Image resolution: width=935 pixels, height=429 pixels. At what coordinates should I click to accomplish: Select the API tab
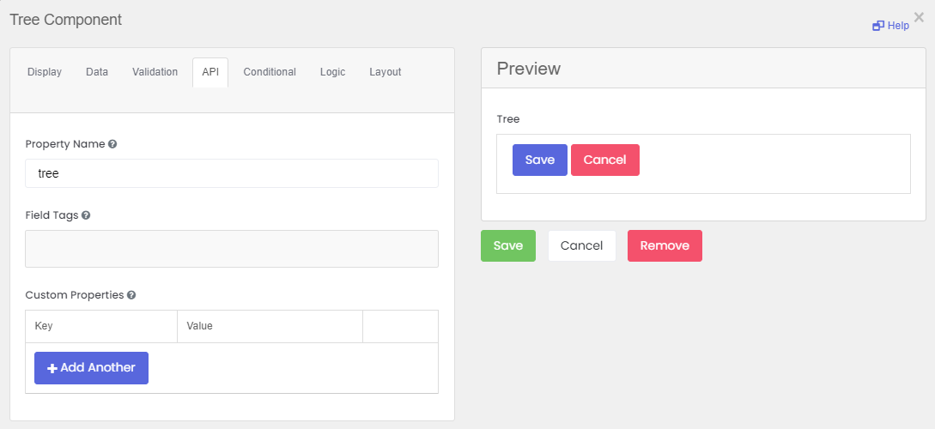pyautogui.click(x=210, y=72)
